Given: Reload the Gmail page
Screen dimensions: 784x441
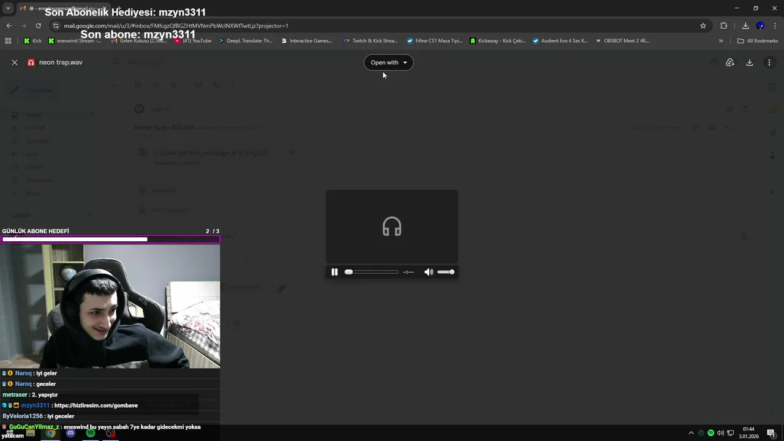Looking at the screenshot, I should (x=38, y=26).
